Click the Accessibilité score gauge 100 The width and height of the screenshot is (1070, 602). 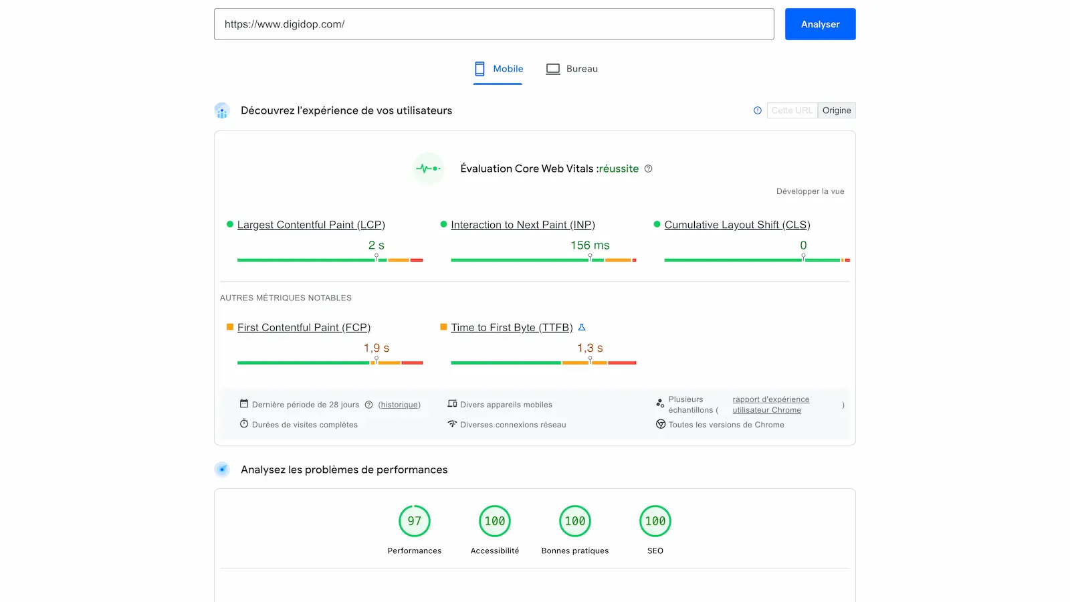click(x=495, y=521)
